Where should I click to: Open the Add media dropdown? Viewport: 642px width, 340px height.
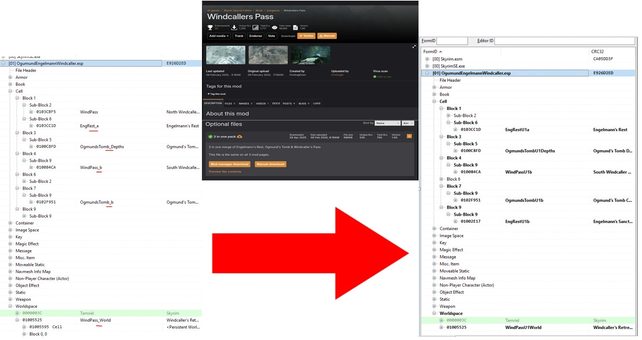(x=219, y=36)
